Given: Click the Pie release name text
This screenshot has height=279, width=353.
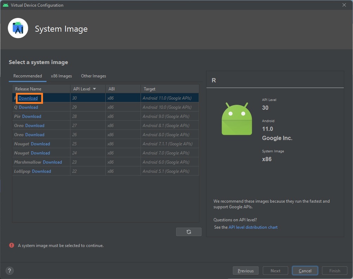Looking at the screenshot, I should point(17,116).
